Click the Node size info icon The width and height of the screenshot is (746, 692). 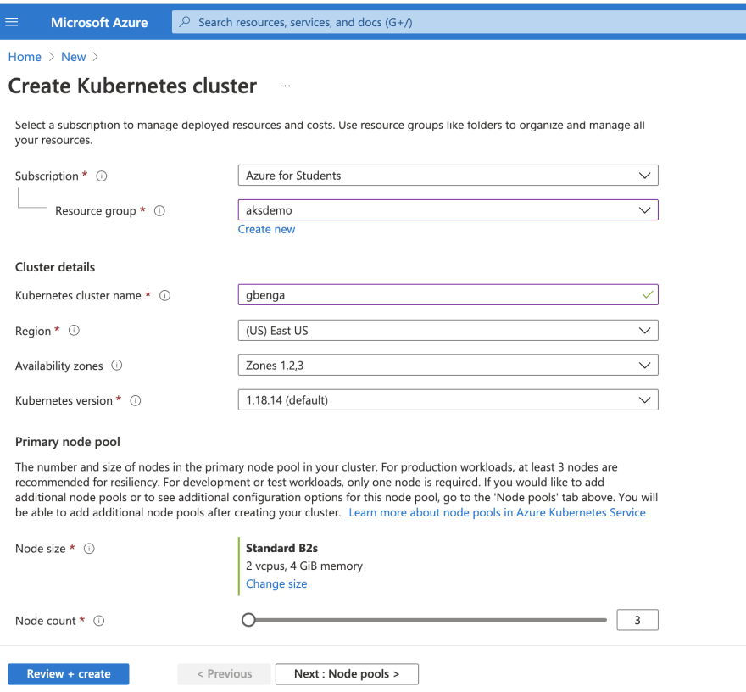tap(89, 549)
